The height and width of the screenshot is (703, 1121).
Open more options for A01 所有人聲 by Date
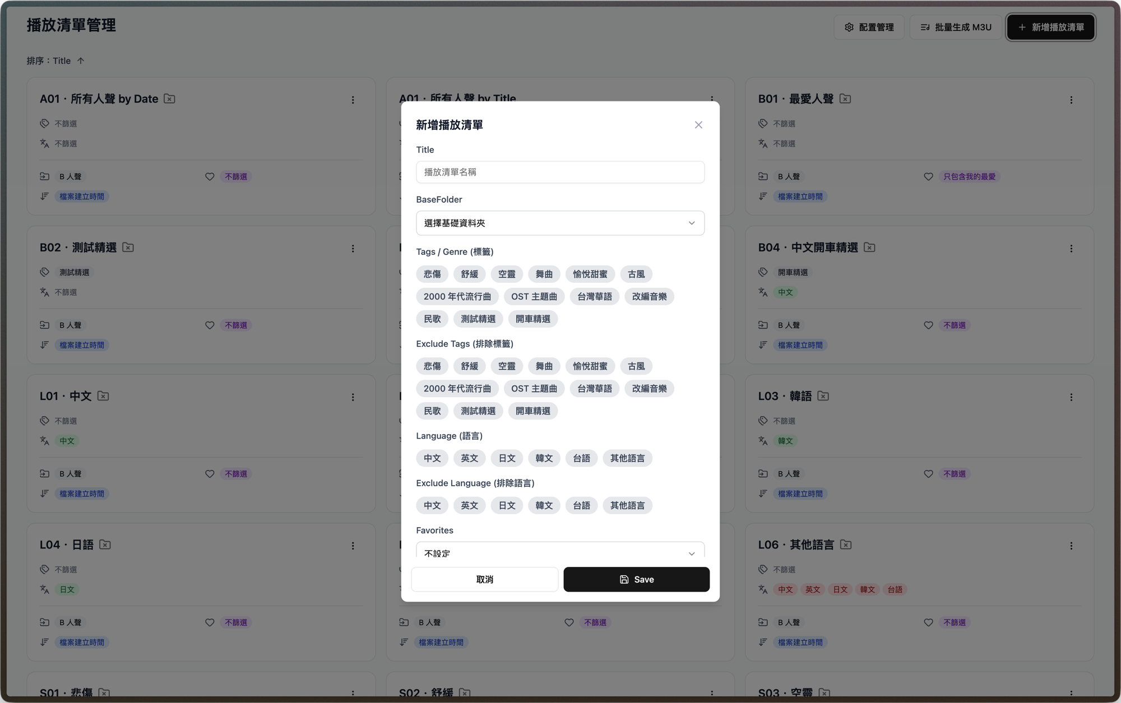[x=353, y=100]
